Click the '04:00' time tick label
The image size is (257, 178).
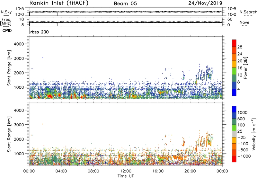61,171
